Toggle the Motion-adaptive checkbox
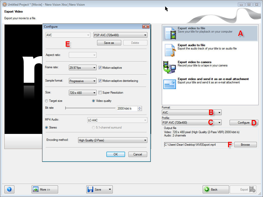 [100, 68]
